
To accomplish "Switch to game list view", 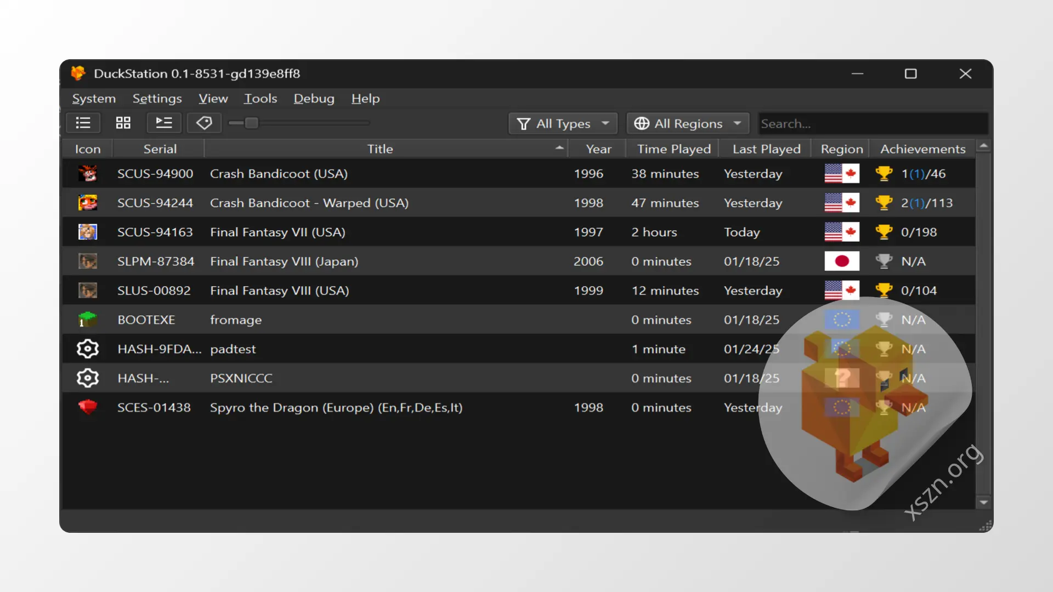I will point(83,123).
